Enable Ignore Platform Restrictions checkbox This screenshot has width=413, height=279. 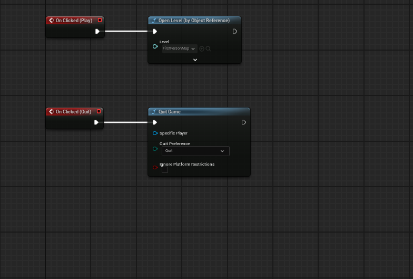pos(165,170)
